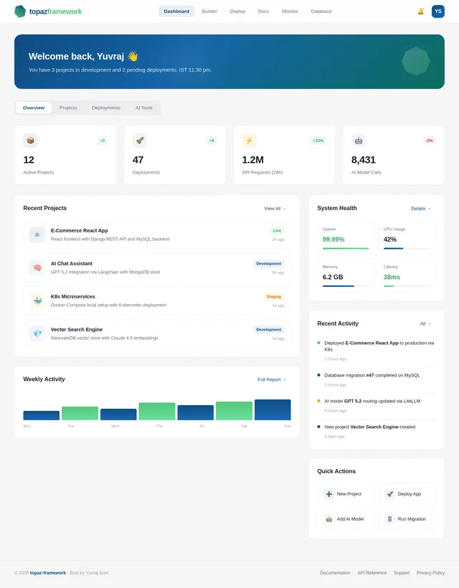Click the Uptime progress bar
Image resolution: width=459 pixels, height=588 pixels.
pyautogui.click(x=346, y=248)
